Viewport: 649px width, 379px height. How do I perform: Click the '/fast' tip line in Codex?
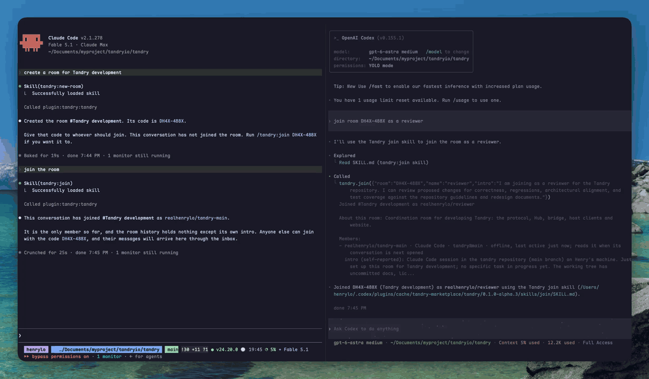(438, 87)
